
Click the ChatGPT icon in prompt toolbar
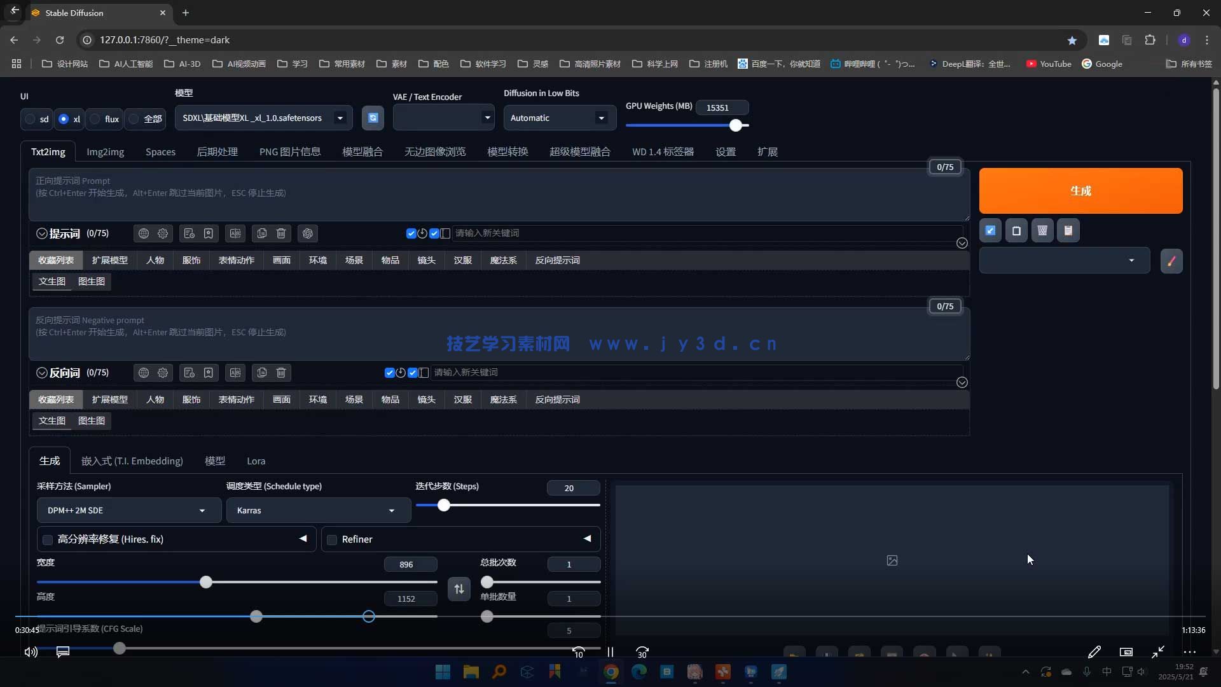coord(308,233)
